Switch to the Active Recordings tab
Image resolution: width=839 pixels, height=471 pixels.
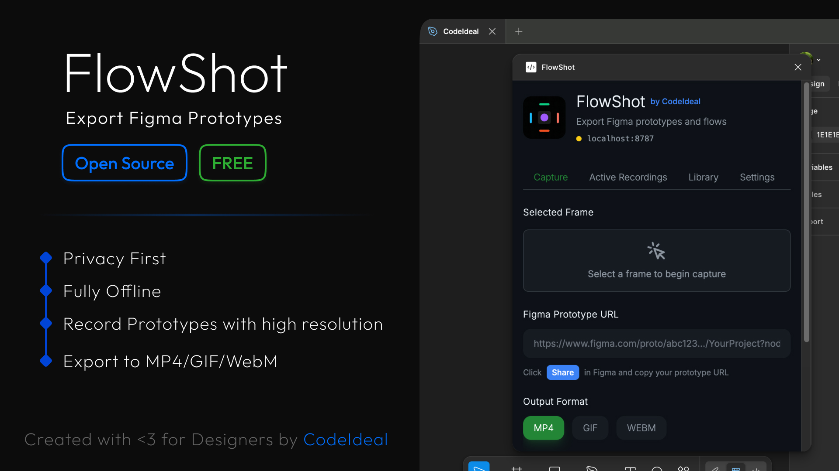tap(628, 177)
